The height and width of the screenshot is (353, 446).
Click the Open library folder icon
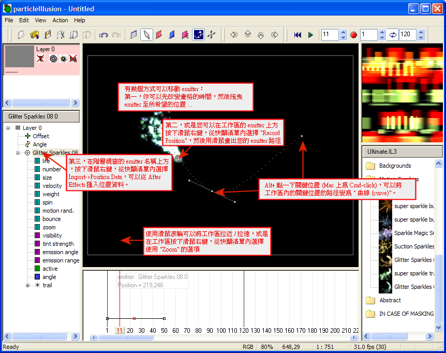pyautogui.click(x=35, y=35)
